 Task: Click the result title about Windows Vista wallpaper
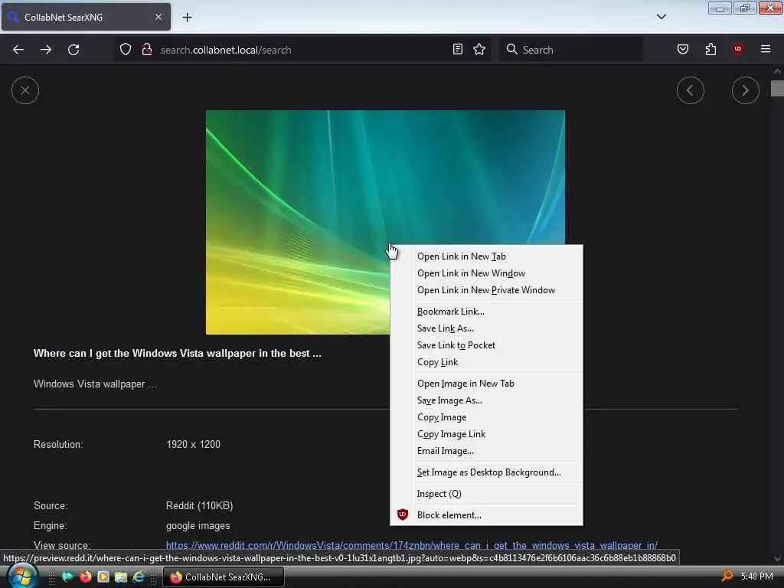(178, 354)
